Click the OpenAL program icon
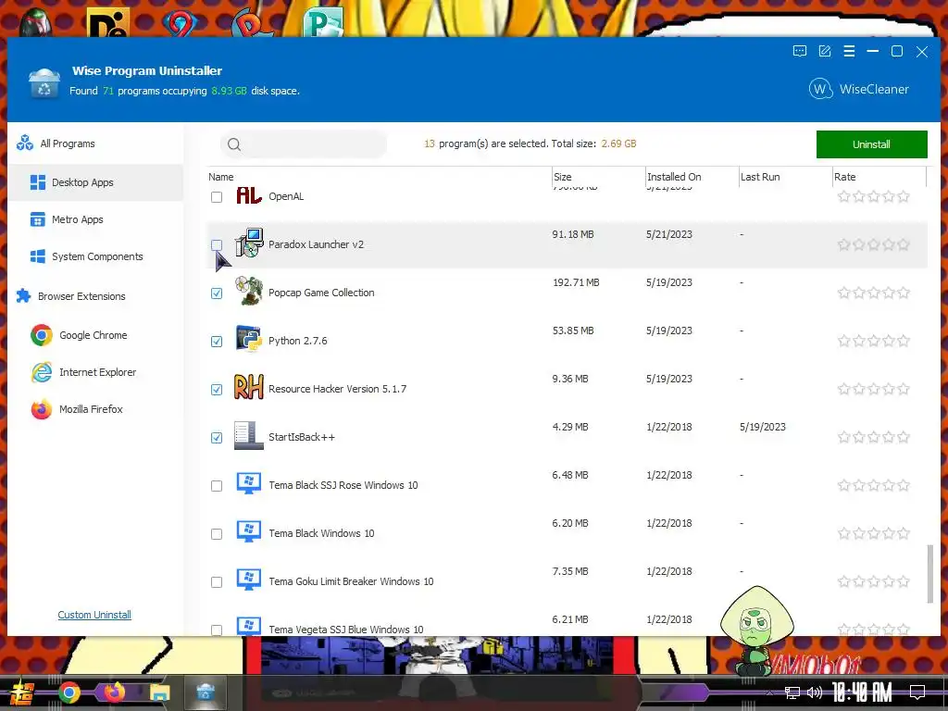Viewport: 948px width, 711px height. pos(248,196)
